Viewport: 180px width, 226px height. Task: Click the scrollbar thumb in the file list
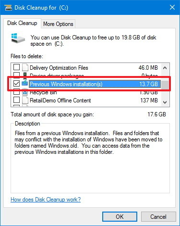coord(165,85)
